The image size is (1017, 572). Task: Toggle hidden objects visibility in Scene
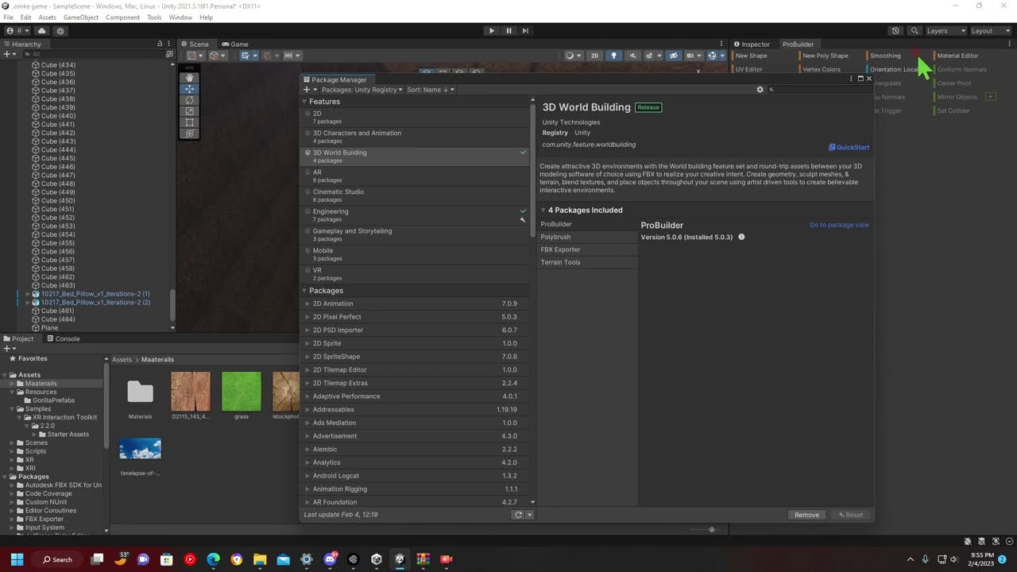(673, 56)
